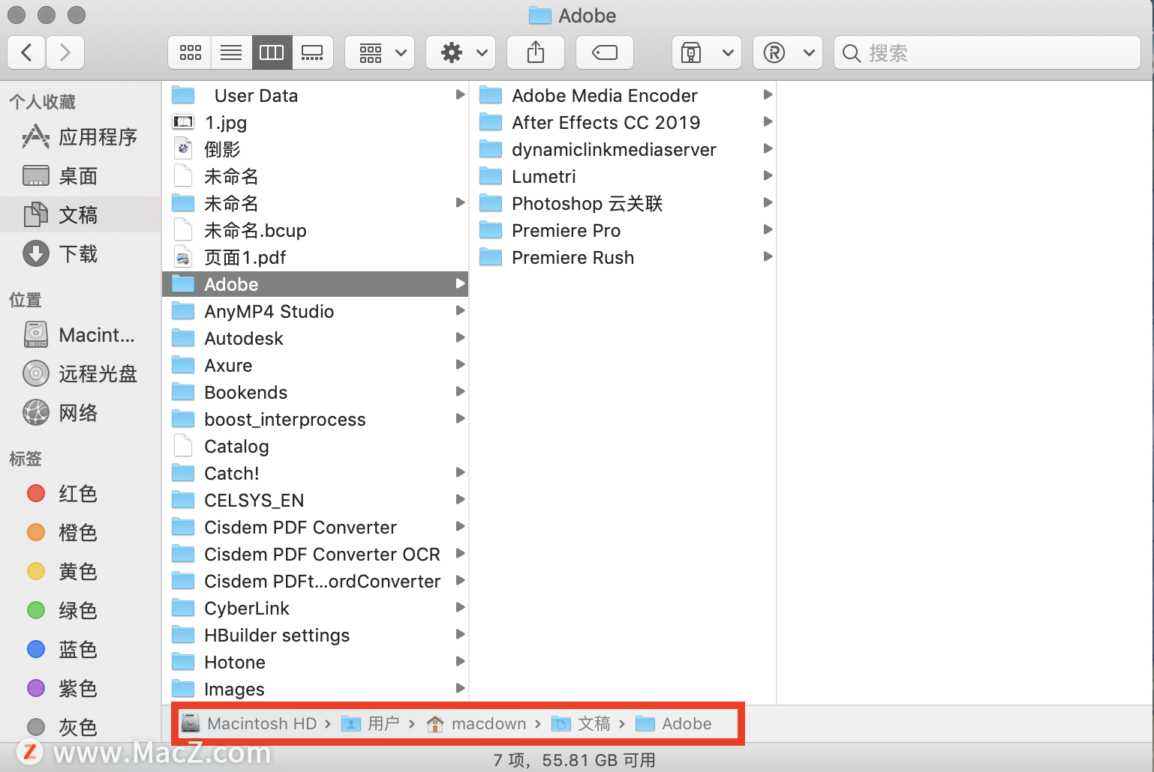Select the 未命名 folder with arrow
The height and width of the screenshot is (772, 1154).
pyautogui.click(x=315, y=203)
